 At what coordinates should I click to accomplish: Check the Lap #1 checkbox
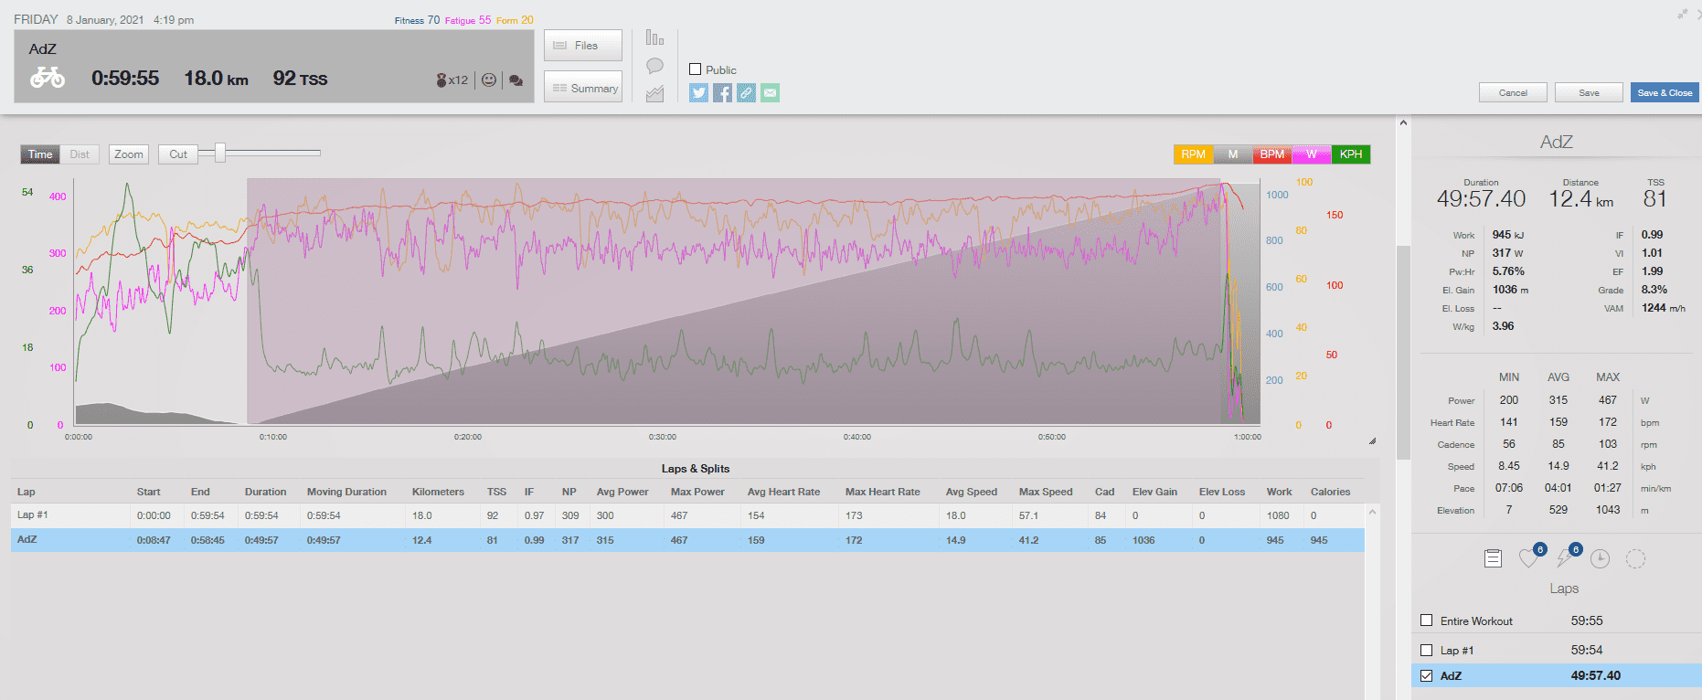pyautogui.click(x=1426, y=650)
